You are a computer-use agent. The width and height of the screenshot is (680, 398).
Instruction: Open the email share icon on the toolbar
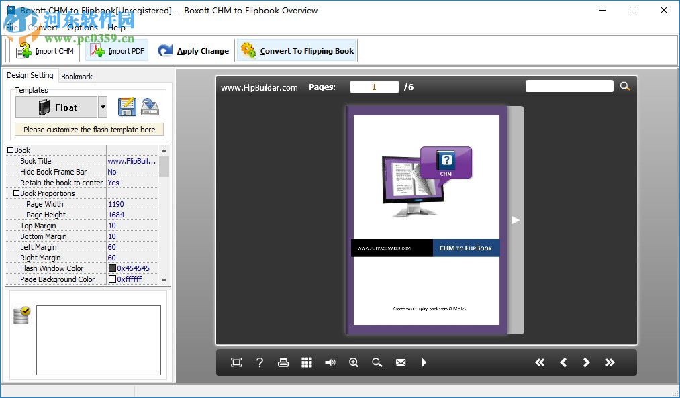401,362
